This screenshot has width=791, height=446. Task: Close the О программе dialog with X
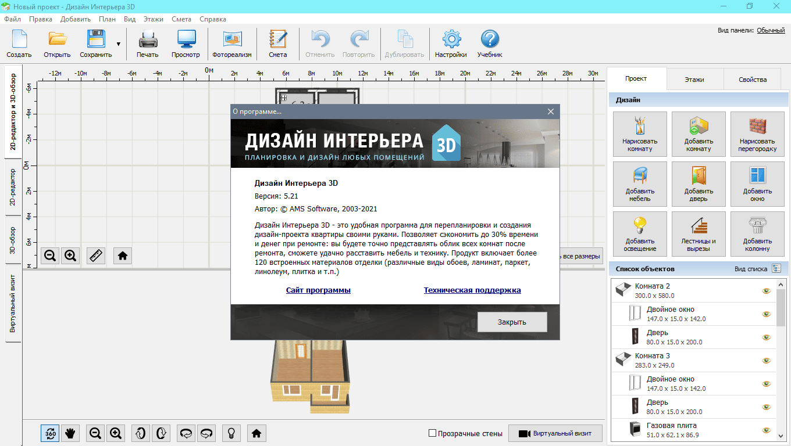tap(551, 111)
